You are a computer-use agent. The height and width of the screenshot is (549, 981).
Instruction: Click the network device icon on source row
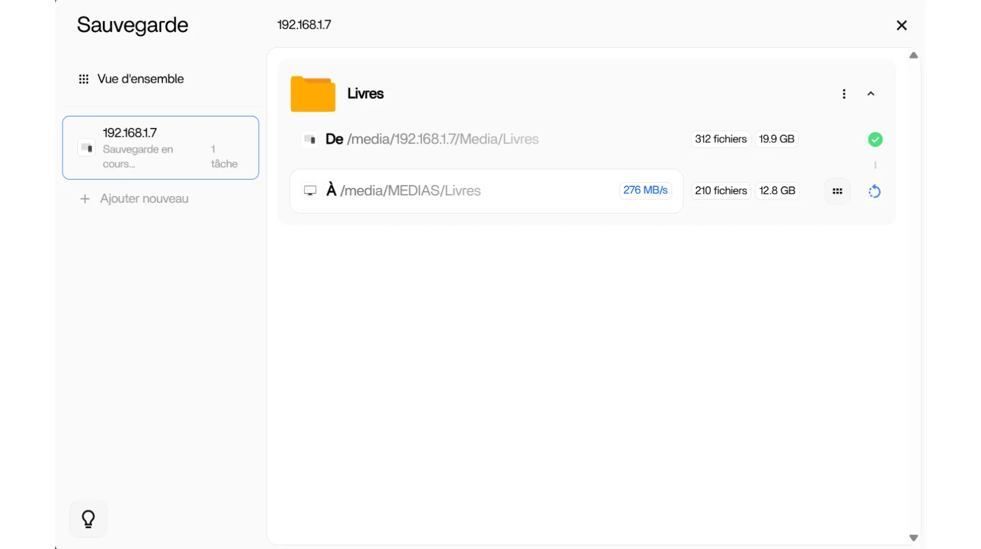tap(310, 140)
